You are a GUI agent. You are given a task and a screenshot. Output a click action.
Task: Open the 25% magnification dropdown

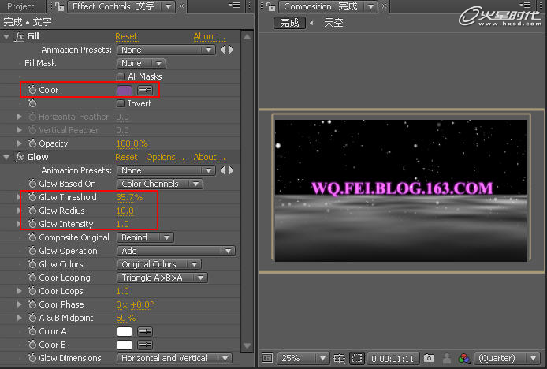click(x=303, y=358)
